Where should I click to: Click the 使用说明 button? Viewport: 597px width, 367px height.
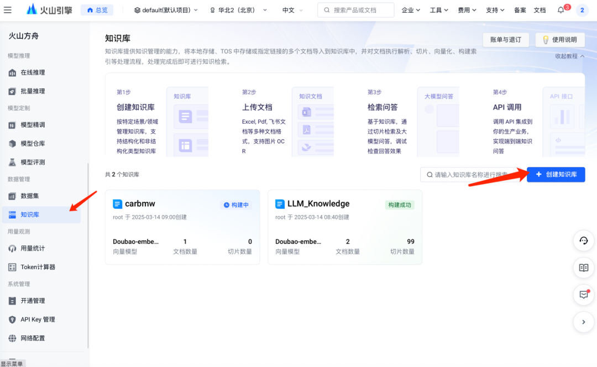point(560,40)
